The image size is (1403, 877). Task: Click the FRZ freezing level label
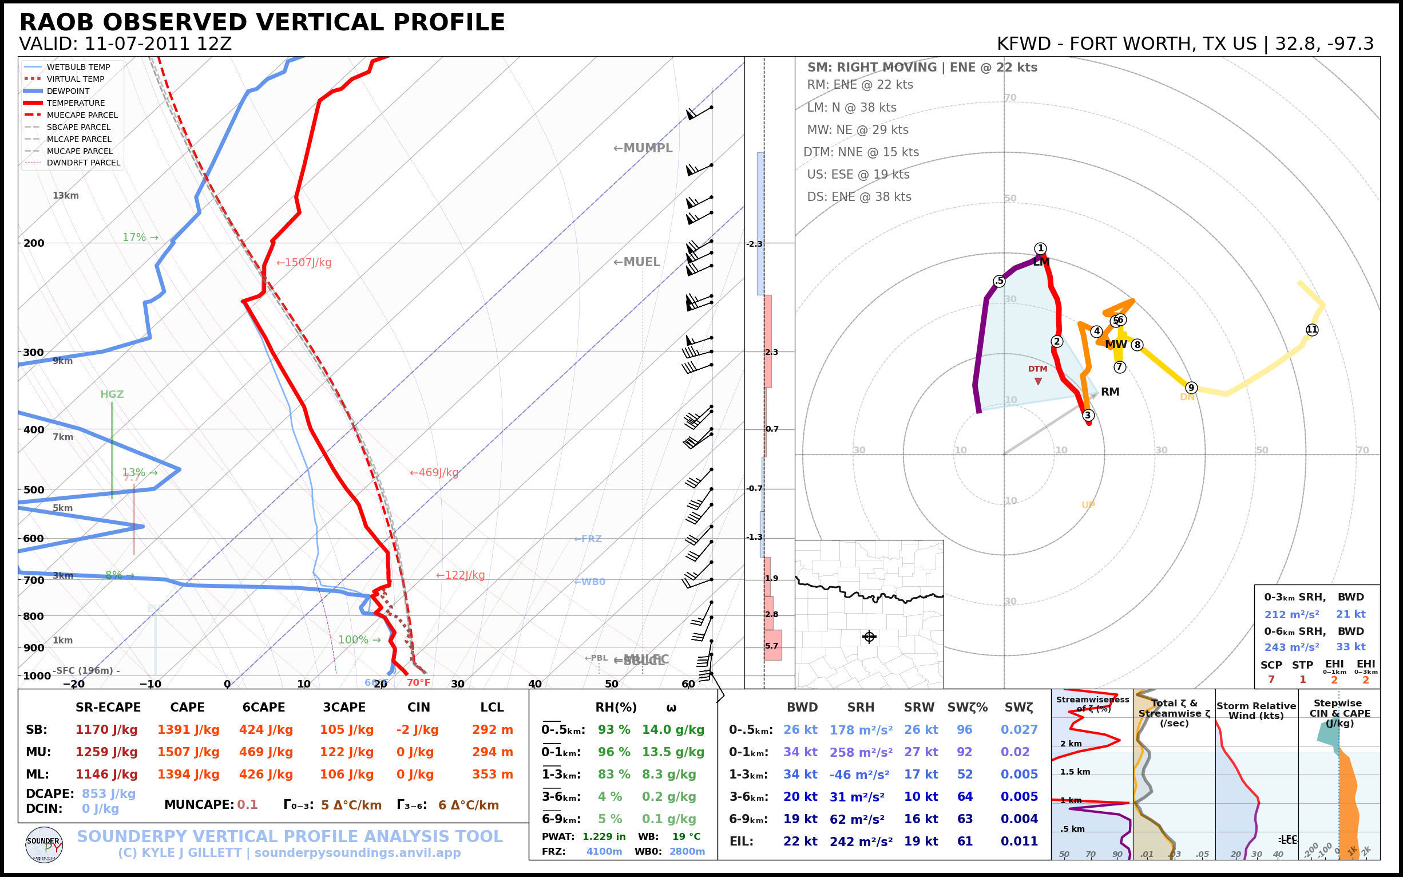[x=588, y=539]
